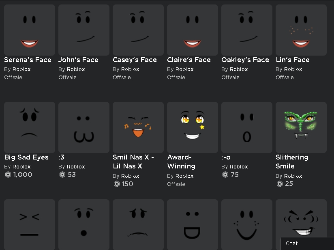Click the 1,000 price text
Image resolution: width=334 pixels, height=250 pixels.
pos(23,175)
